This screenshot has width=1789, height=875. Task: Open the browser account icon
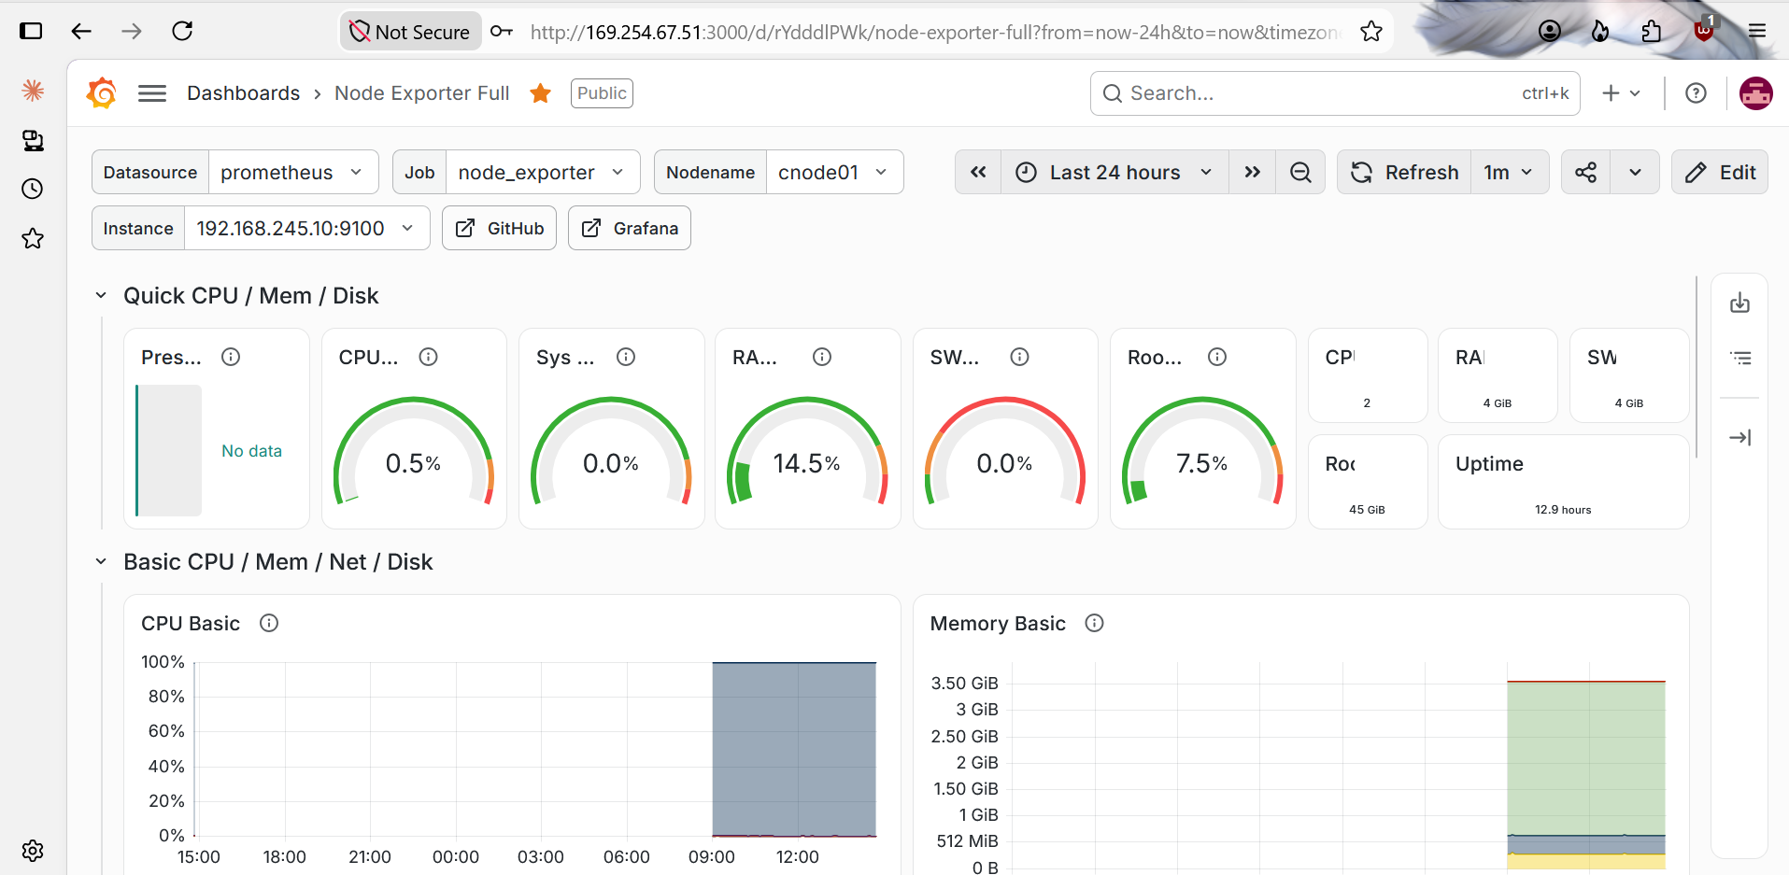click(1550, 31)
